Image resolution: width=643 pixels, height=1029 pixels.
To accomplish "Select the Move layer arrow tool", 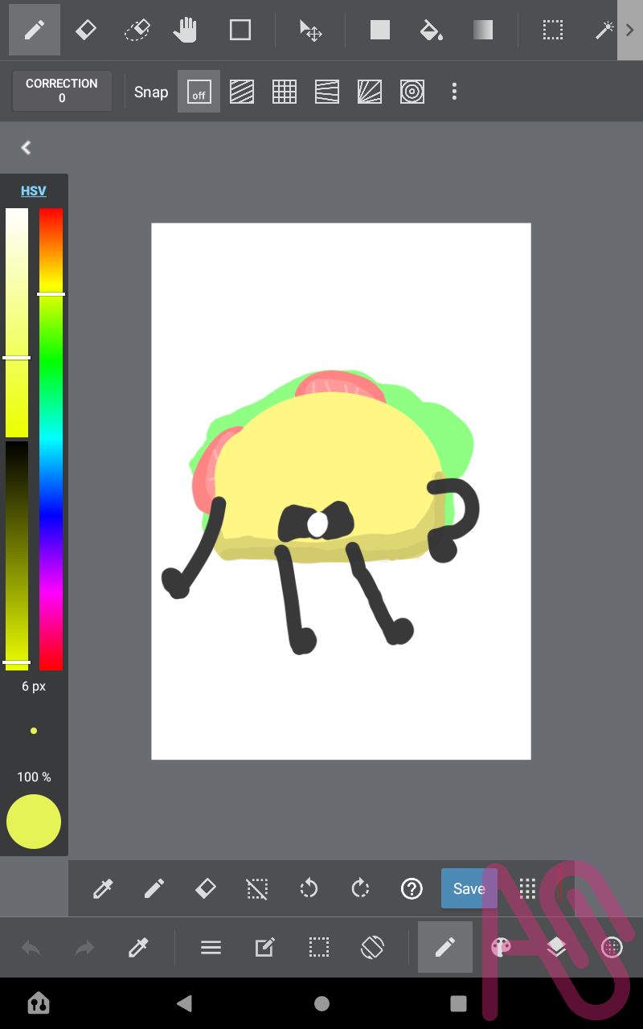I will (x=310, y=31).
